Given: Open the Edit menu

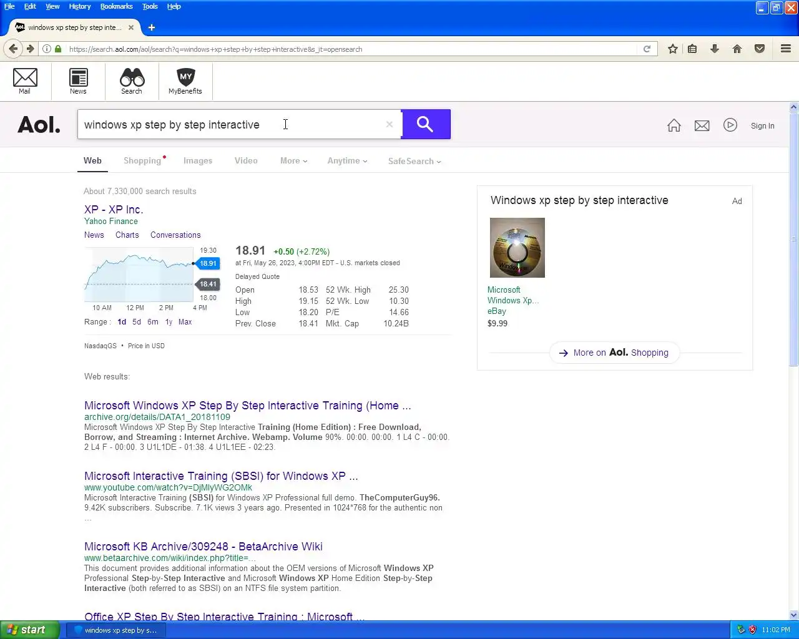Looking at the screenshot, I should [30, 6].
